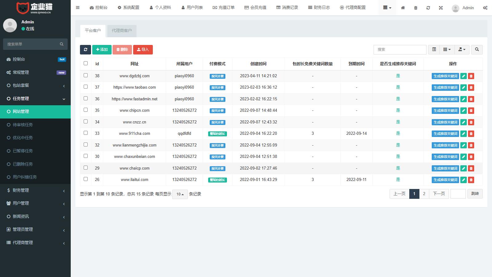The width and height of the screenshot is (492, 277).
Task: Click the home icon in the top bar
Action: click(403, 8)
